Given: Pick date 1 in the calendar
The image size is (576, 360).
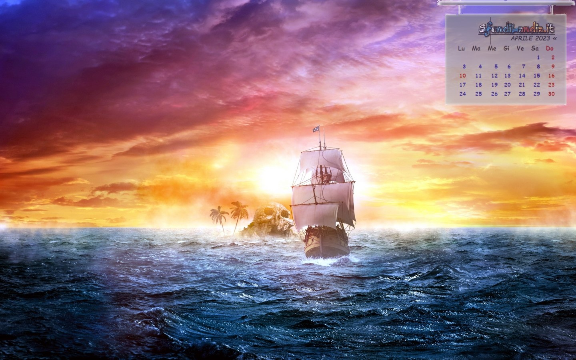Looking at the screenshot, I should click(x=538, y=57).
